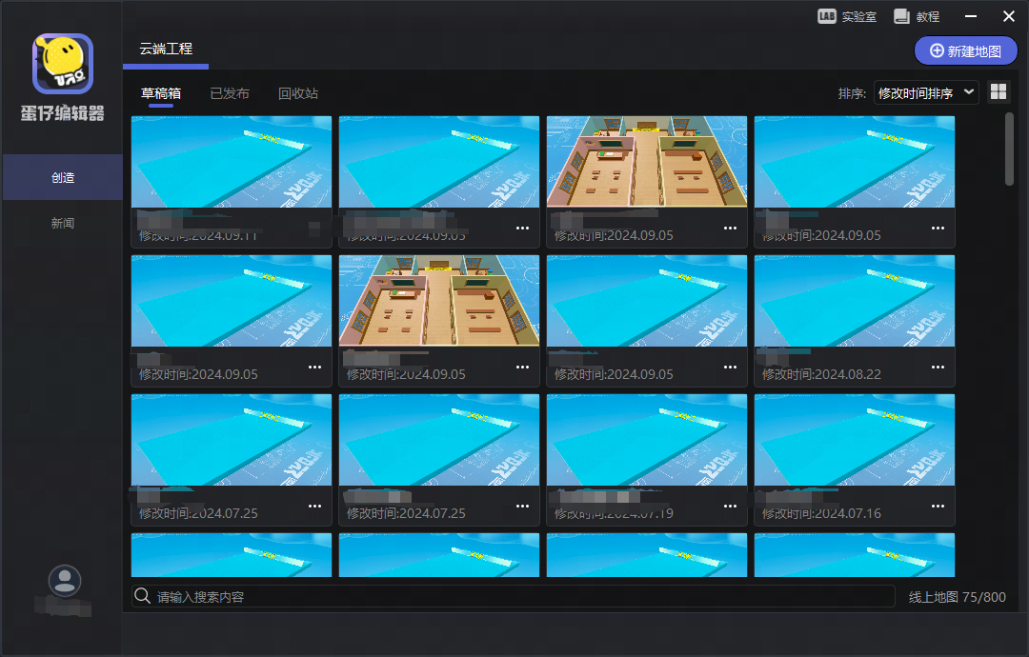The image size is (1029, 657).
Task: Toggle the grid view layout icon
Action: [x=999, y=91]
